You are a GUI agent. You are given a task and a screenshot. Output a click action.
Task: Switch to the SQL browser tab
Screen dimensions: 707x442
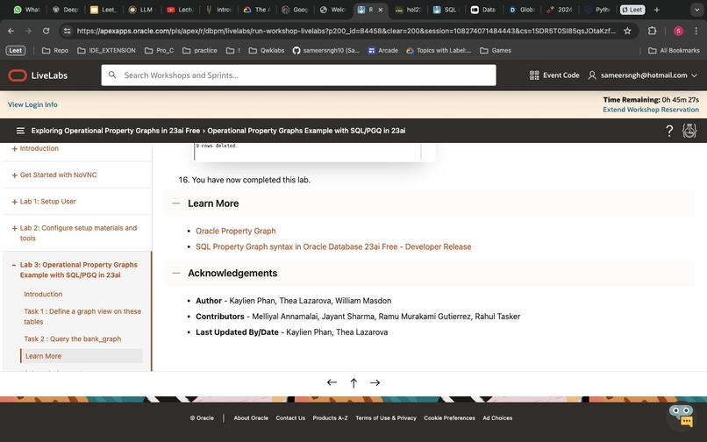[446, 10]
